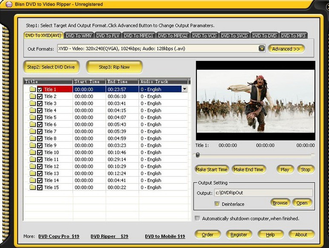This screenshot has height=248, width=329.
Task: Click the folder icon beside Title 15
Action: pos(32,187)
